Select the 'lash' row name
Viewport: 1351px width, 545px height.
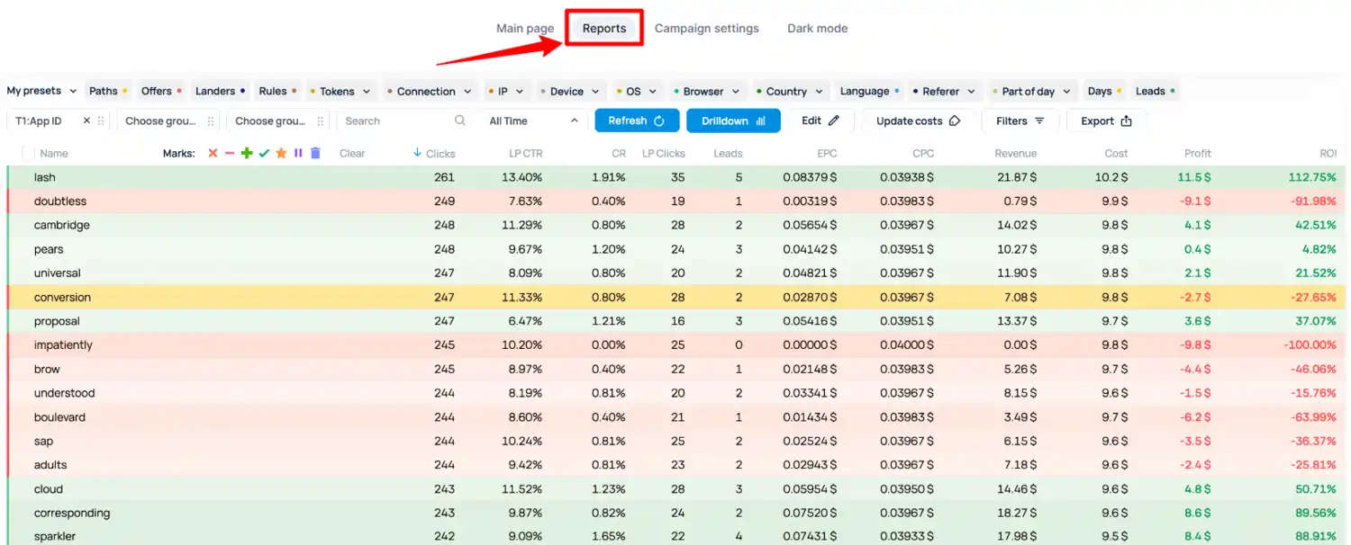[44, 177]
